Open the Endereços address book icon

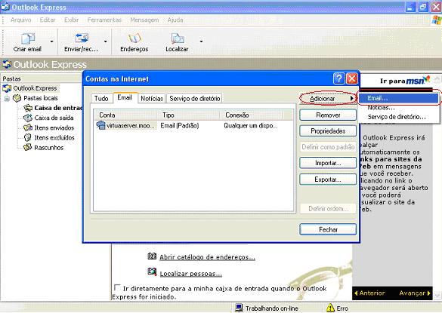pyautogui.click(x=134, y=38)
